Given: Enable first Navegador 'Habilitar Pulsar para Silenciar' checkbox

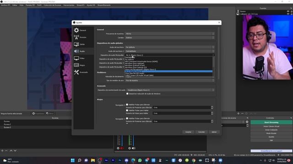Looking at the screenshot, I should click(127, 105).
